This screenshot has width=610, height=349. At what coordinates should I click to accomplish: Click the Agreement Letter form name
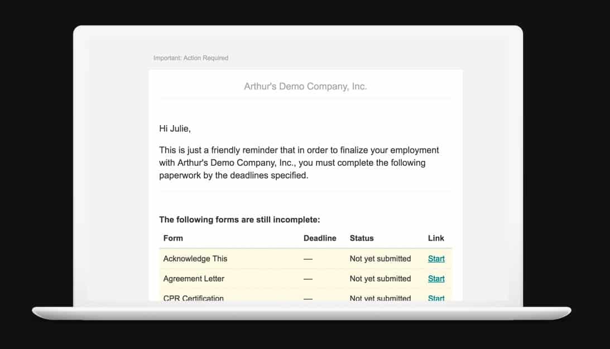(194, 279)
